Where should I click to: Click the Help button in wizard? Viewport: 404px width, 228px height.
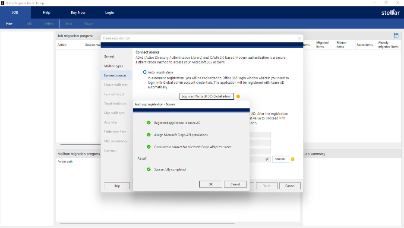pyautogui.click(x=117, y=186)
